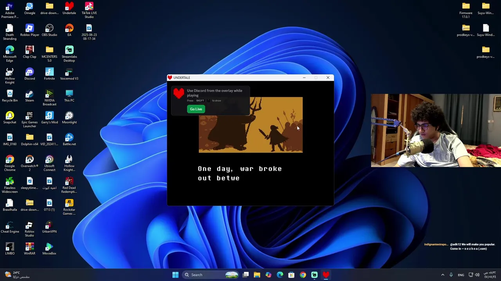Select the Moonlight desktop shortcut
Screen dimensions: 501x281
tap(69, 118)
